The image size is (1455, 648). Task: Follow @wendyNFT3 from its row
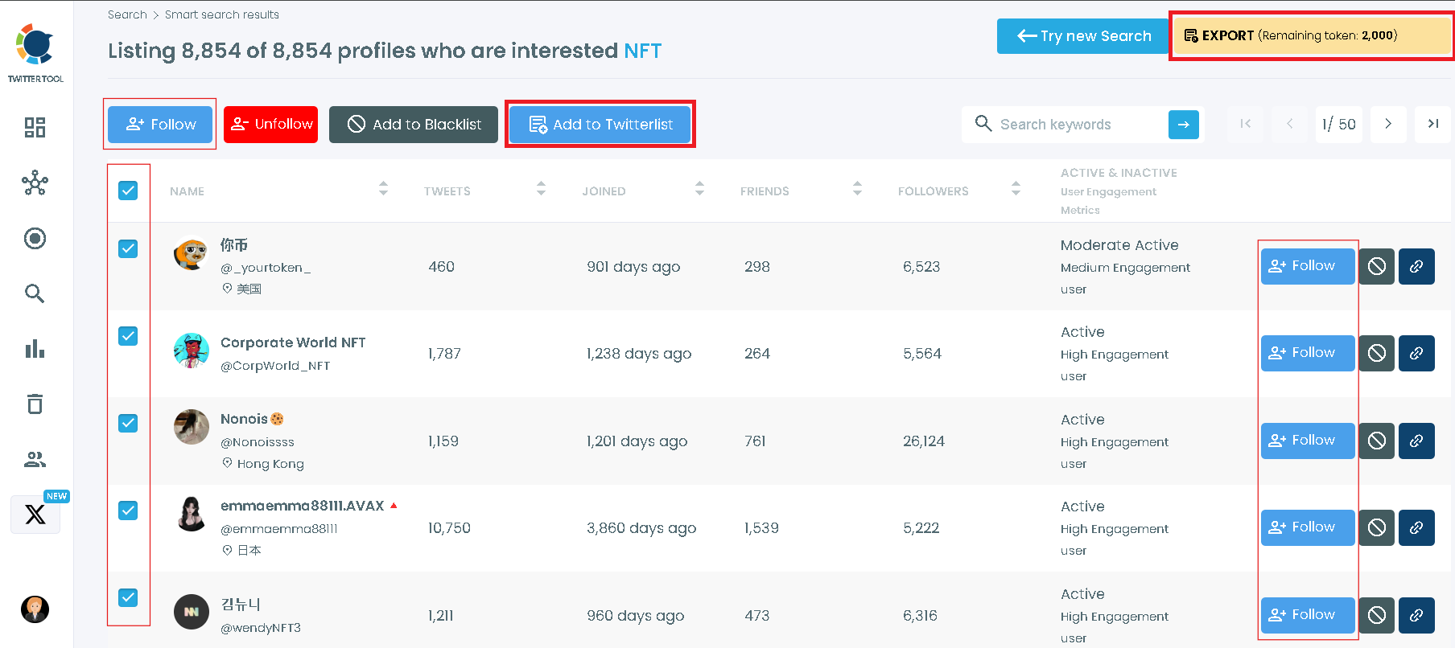tap(1308, 615)
